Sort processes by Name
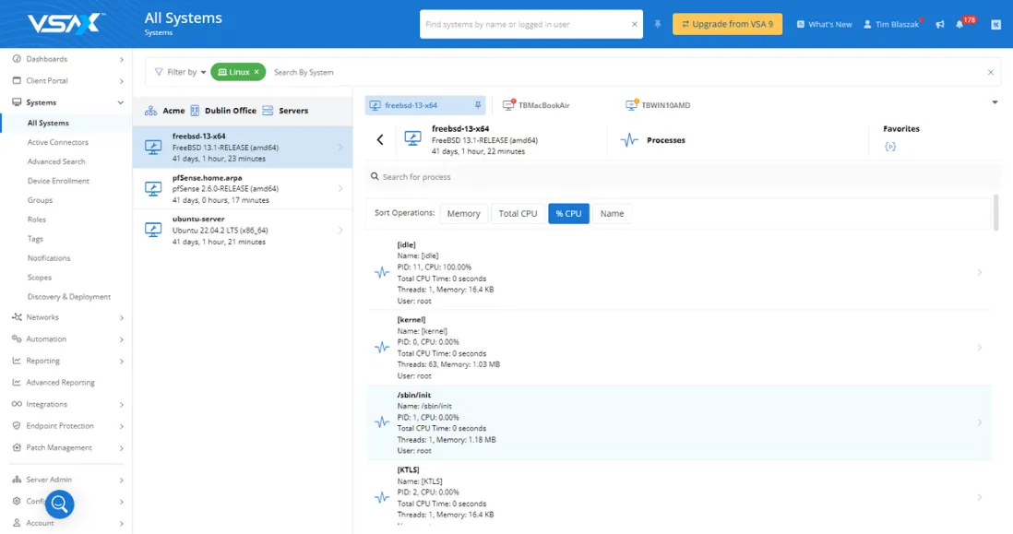Image resolution: width=1013 pixels, height=534 pixels. pos(612,213)
